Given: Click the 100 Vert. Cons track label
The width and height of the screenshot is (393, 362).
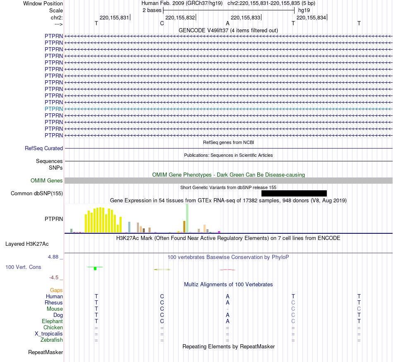Looking at the screenshot, I should point(23,267).
